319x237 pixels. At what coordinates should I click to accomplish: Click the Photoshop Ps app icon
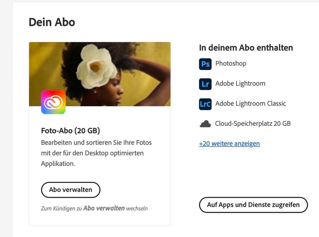(x=205, y=64)
